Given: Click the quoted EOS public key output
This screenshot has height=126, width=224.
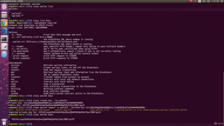Looking at the screenshot, I should (x=43, y=119).
